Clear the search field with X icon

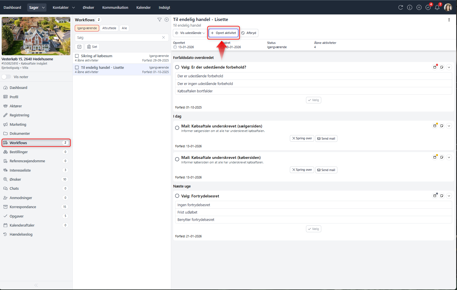[x=163, y=37]
